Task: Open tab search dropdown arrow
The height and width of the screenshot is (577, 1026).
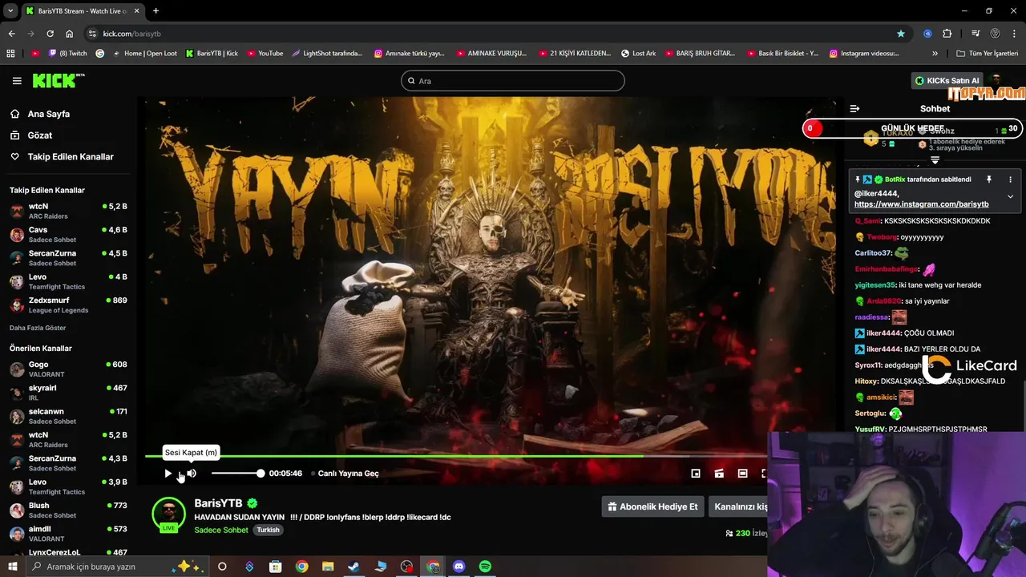Action: pyautogui.click(x=10, y=11)
